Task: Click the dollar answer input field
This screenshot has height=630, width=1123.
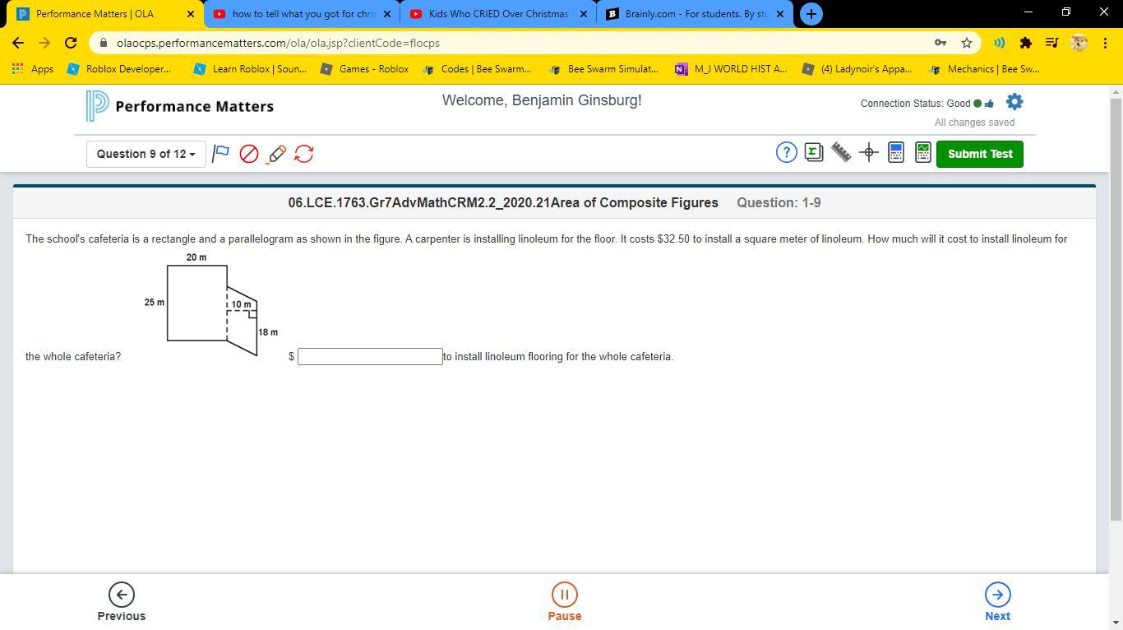Action: (370, 357)
